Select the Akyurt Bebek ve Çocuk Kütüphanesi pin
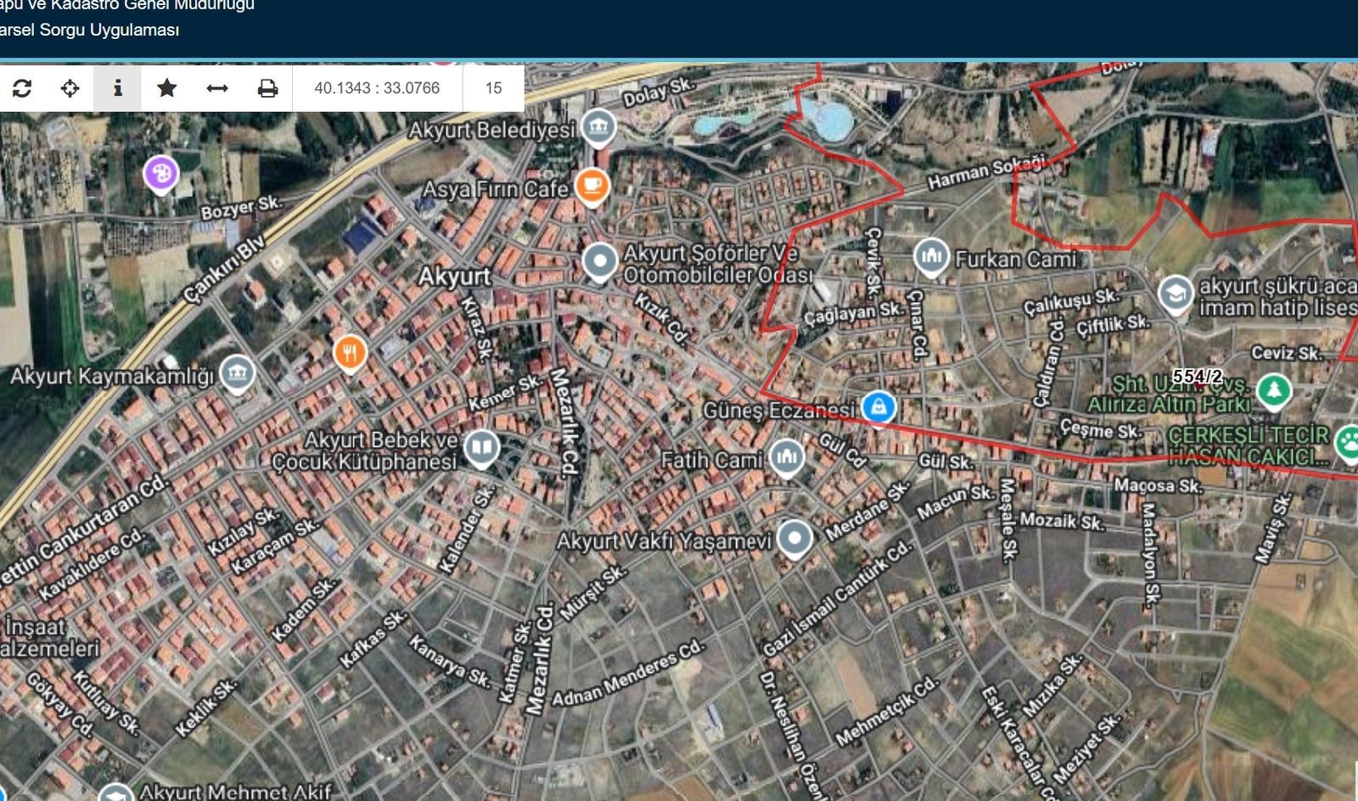The height and width of the screenshot is (801, 1358). [480, 448]
